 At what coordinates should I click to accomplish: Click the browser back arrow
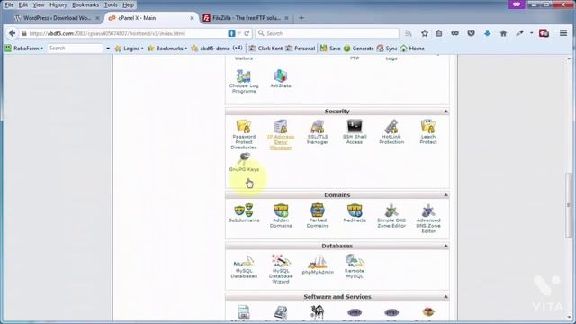pos(12,33)
